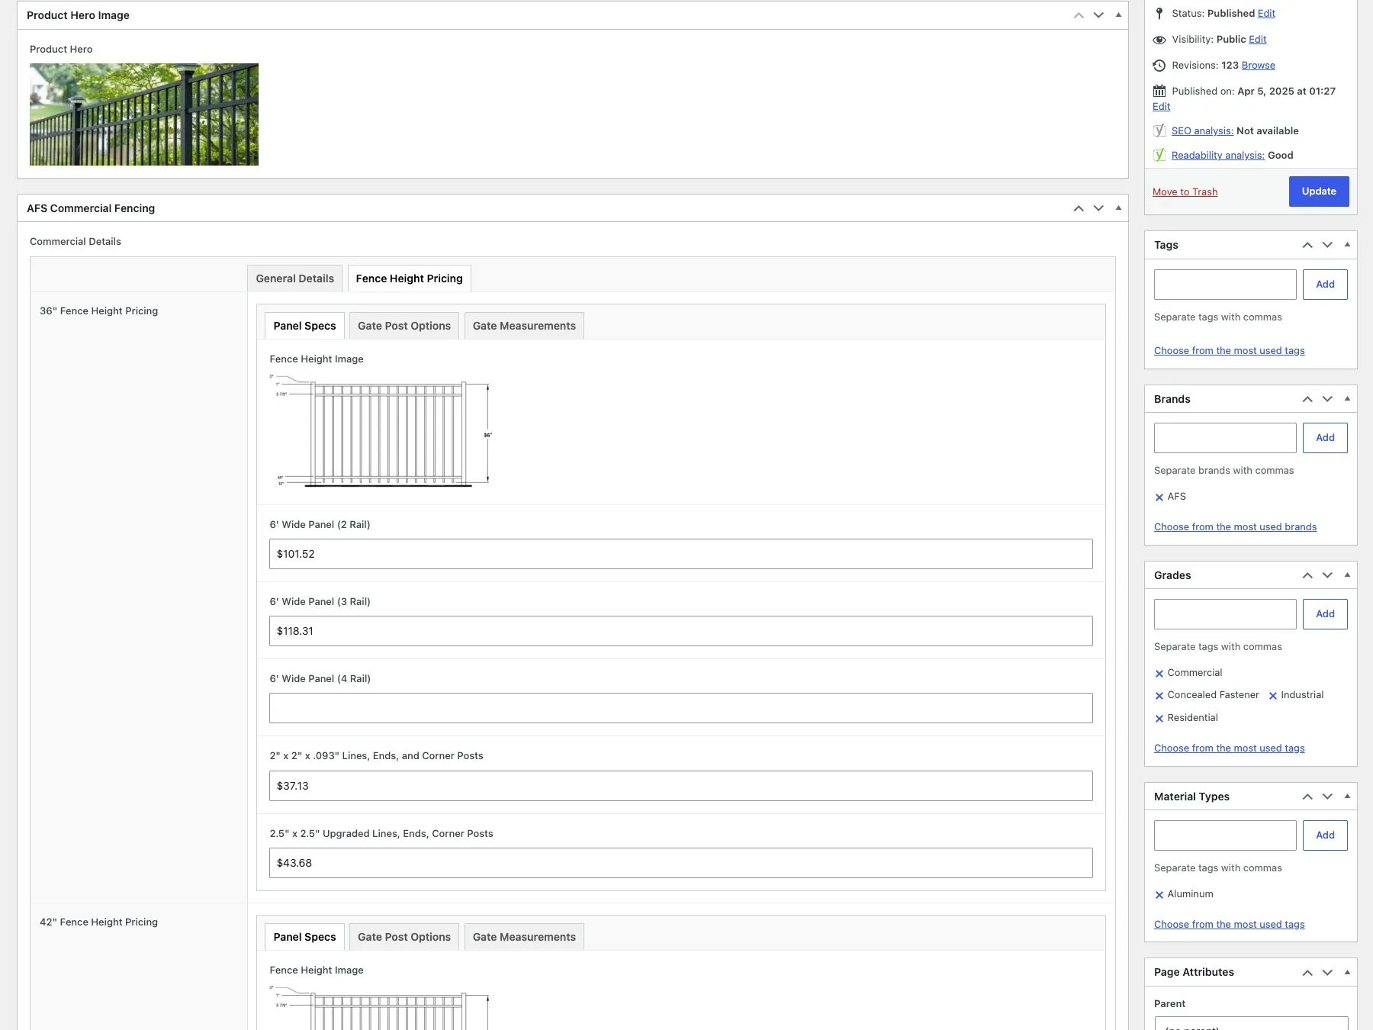
Task: Move Product Hero Image panel up
Action: (x=1079, y=15)
